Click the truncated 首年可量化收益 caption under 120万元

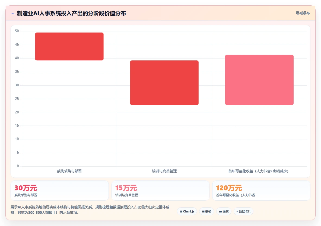237,195
